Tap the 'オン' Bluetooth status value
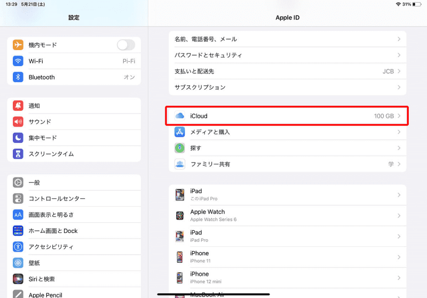 (129, 77)
